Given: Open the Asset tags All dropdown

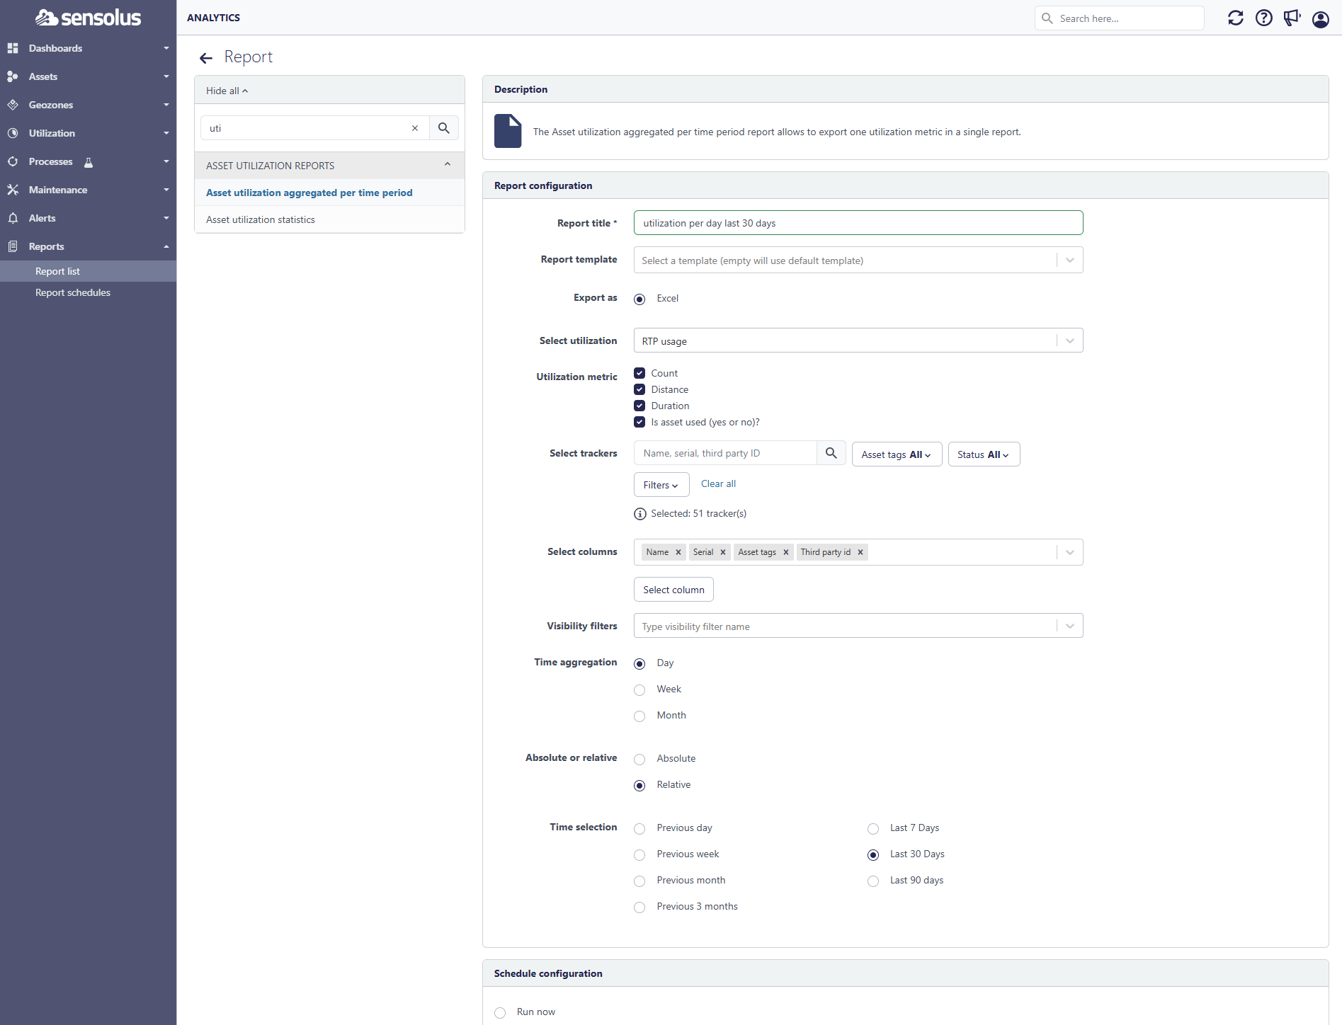Looking at the screenshot, I should tap(897, 454).
